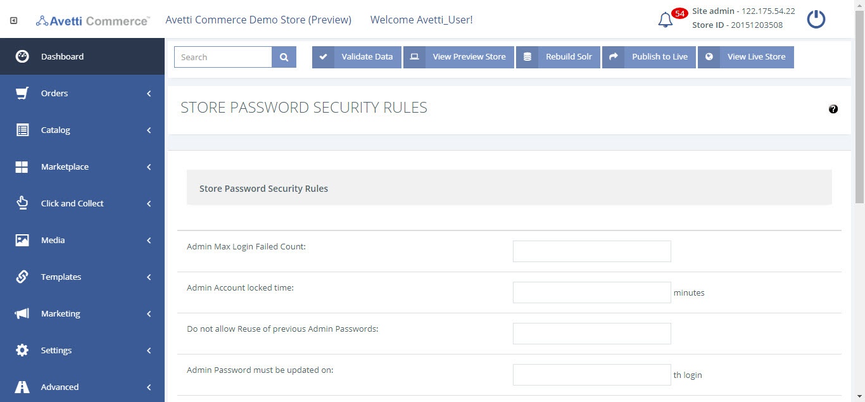The image size is (865, 402).
Task: Click the Publish to Live button
Action: 649,57
